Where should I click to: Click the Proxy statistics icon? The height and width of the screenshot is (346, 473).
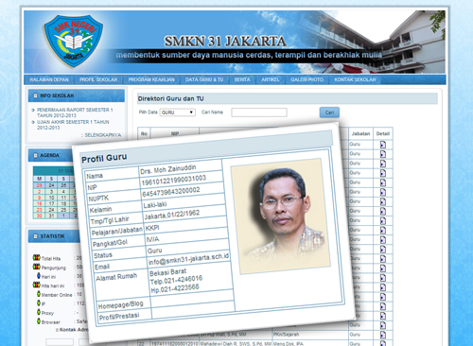39,312
